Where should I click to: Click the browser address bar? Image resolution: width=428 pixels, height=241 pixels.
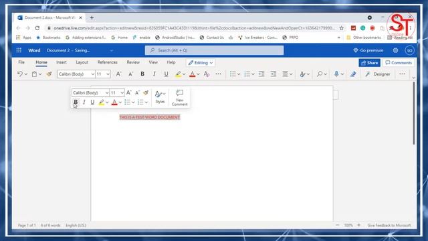[195, 28]
